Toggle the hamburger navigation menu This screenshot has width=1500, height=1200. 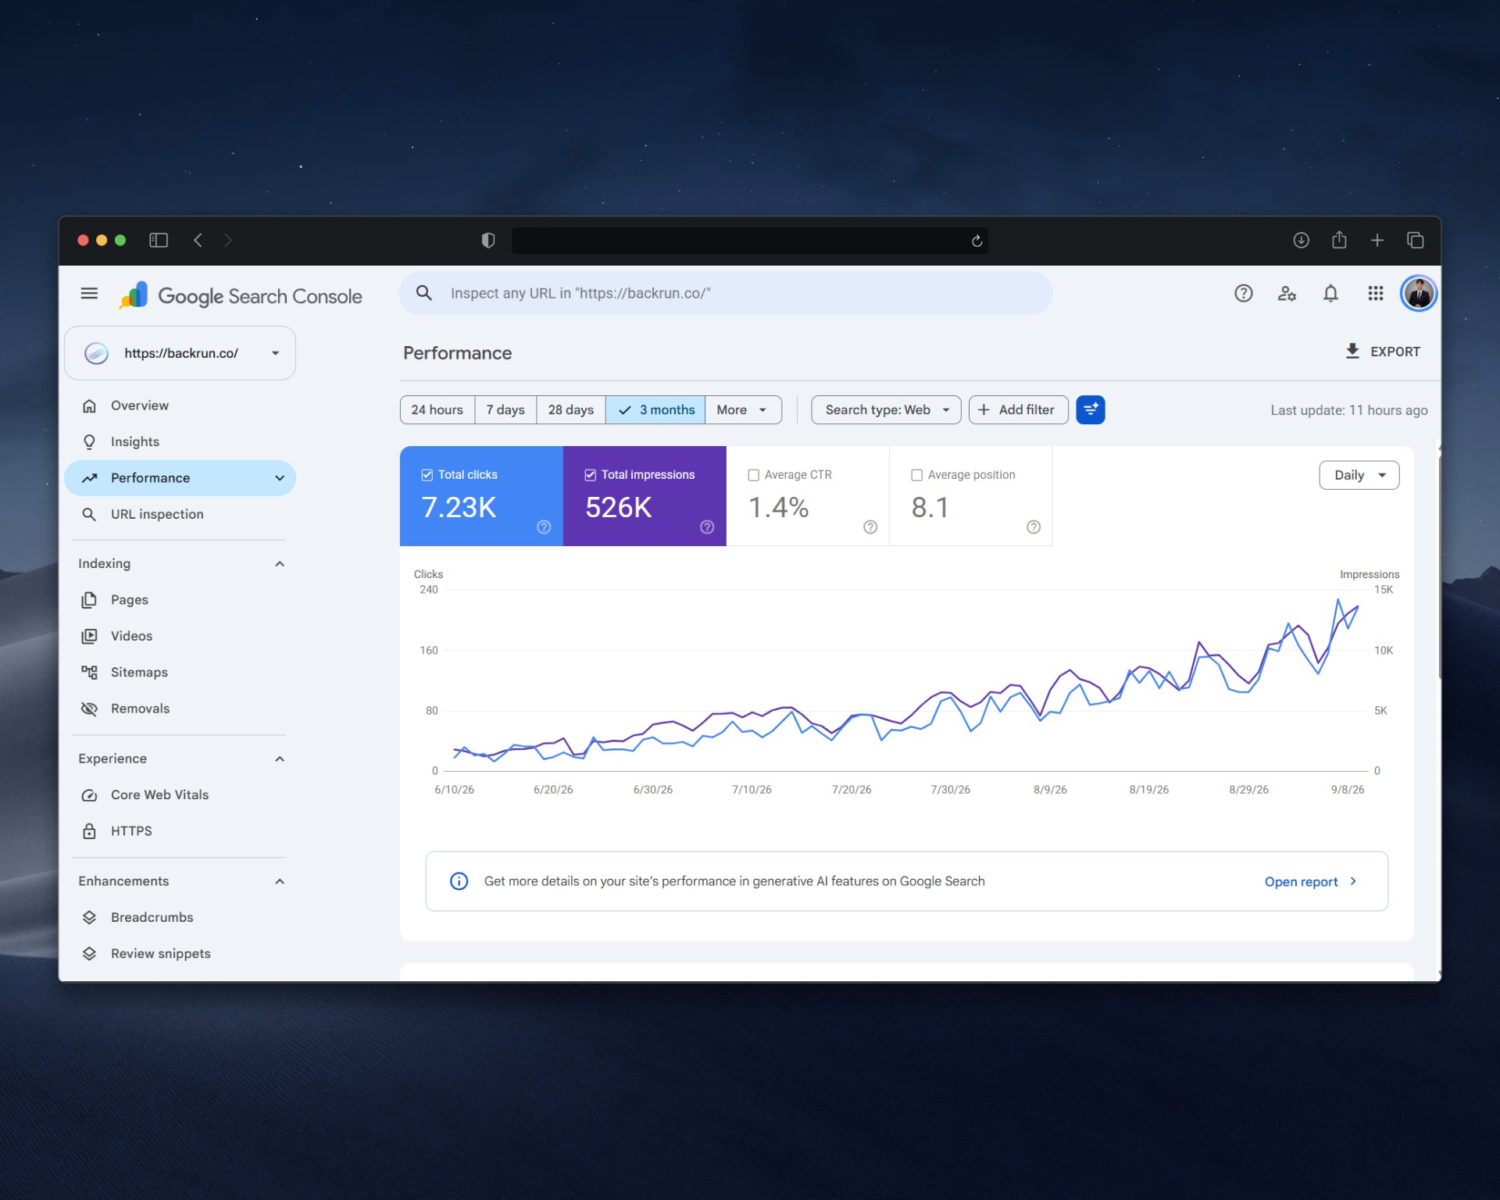click(89, 293)
